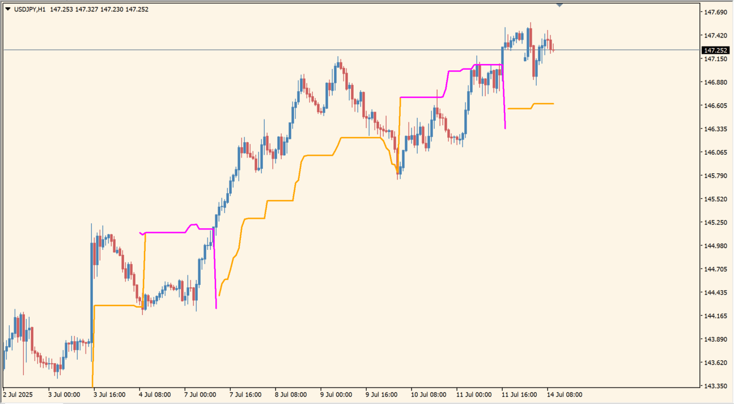Click the 144.705 price scale label
The width and height of the screenshot is (734, 404).
pos(715,270)
